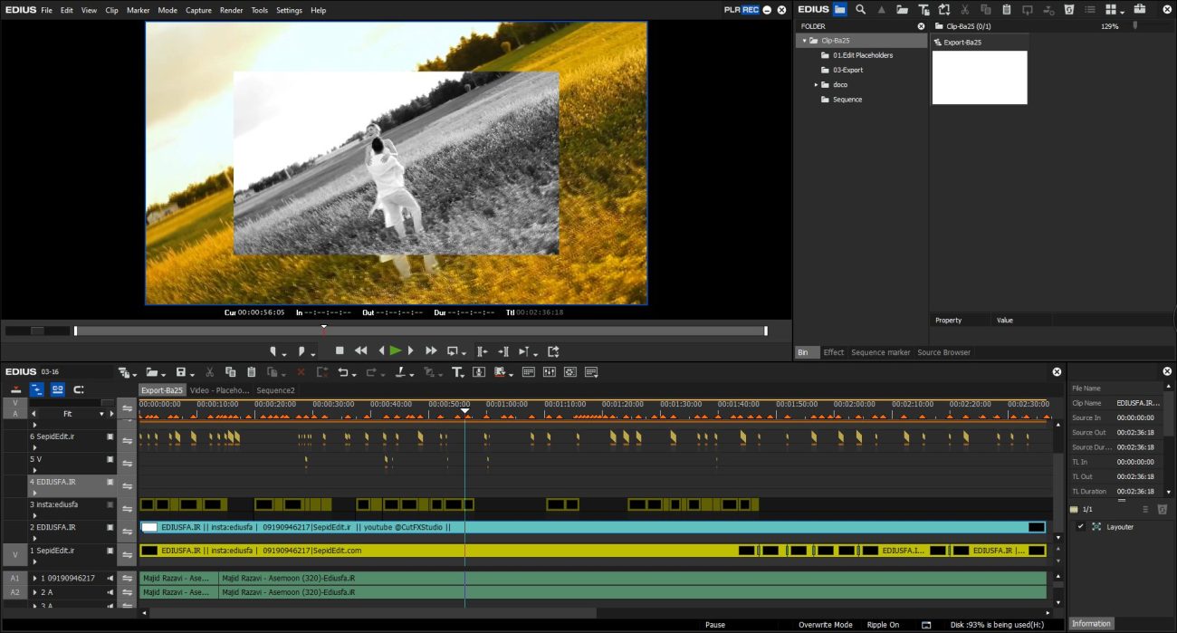The height and width of the screenshot is (633, 1177).
Task: Open the bin search magnifier icon
Action: pos(860,9)
